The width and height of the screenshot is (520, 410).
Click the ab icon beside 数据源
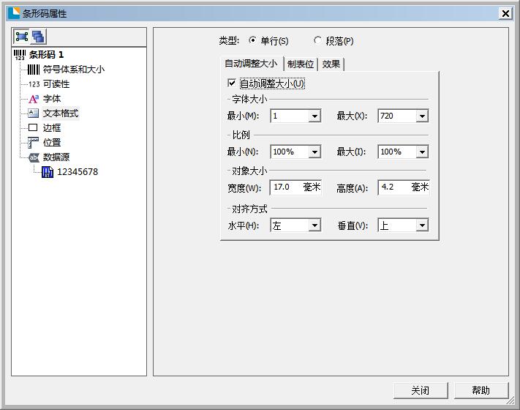click(34, 157)
